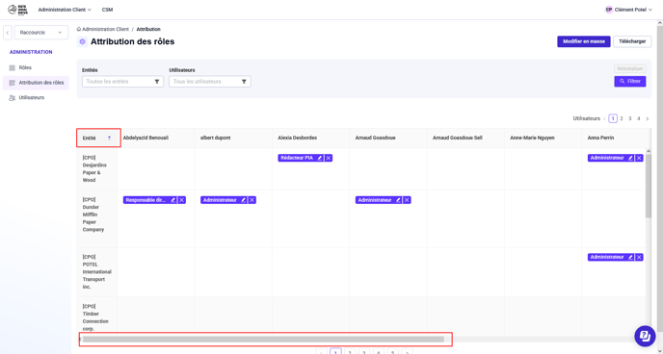The width and height of the screenshot is (663, 354).
Task: Go to previous page of Utilisateurs columns
Action: (604, 118)
